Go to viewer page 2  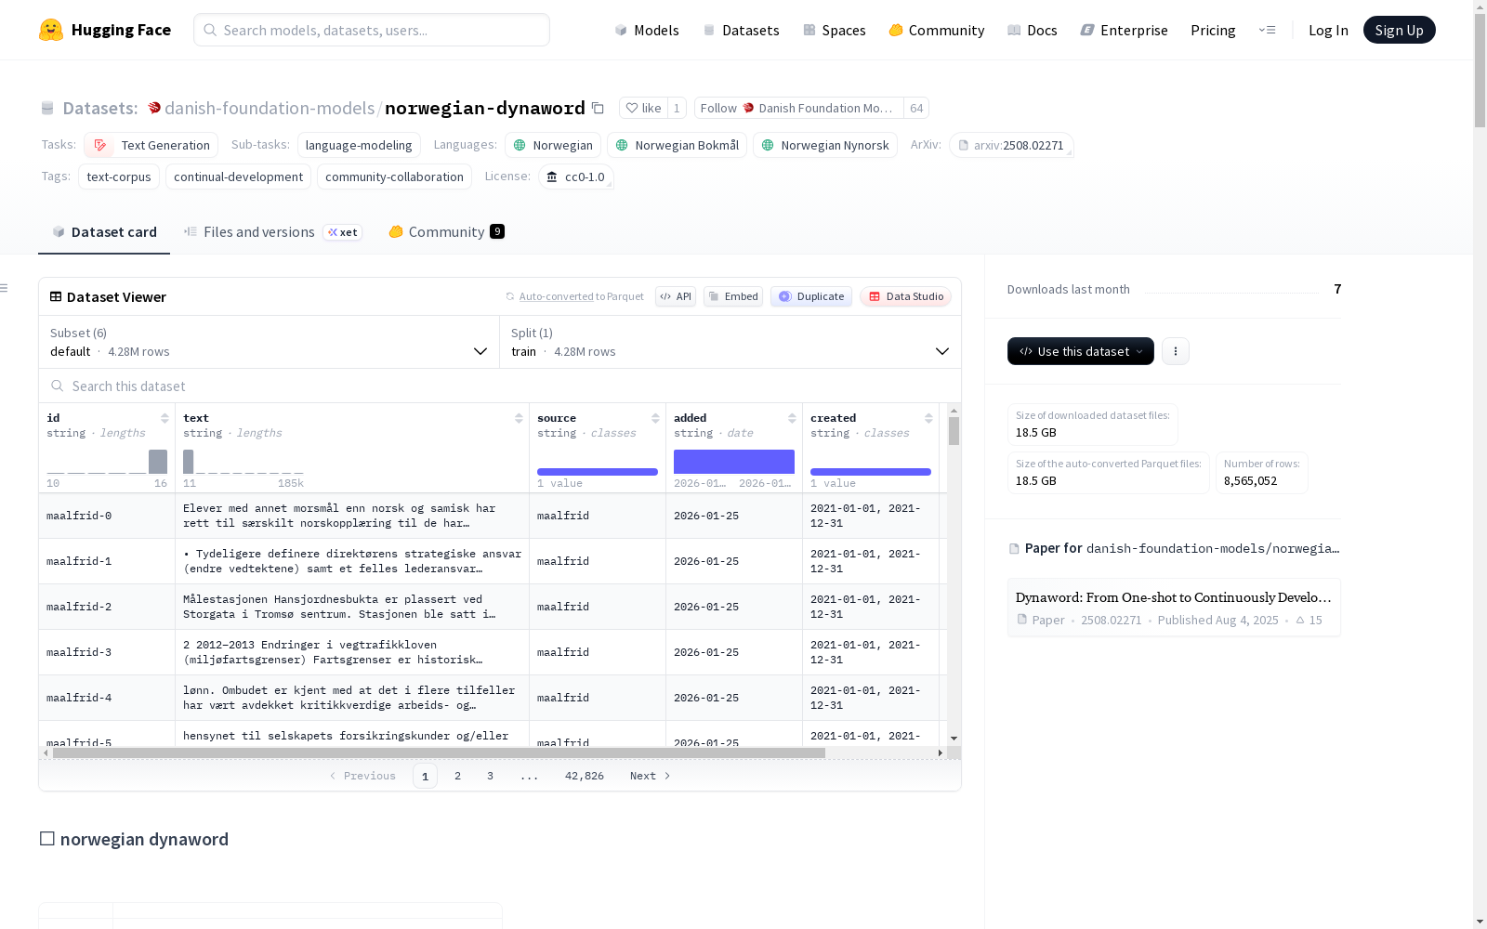tap(457, 776)
